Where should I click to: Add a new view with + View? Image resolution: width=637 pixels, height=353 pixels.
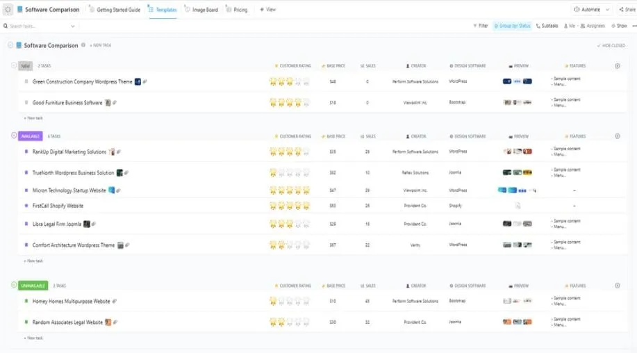[267, 9]
